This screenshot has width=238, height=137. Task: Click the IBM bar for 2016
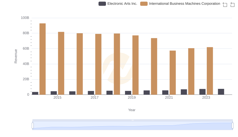(80, 64)
